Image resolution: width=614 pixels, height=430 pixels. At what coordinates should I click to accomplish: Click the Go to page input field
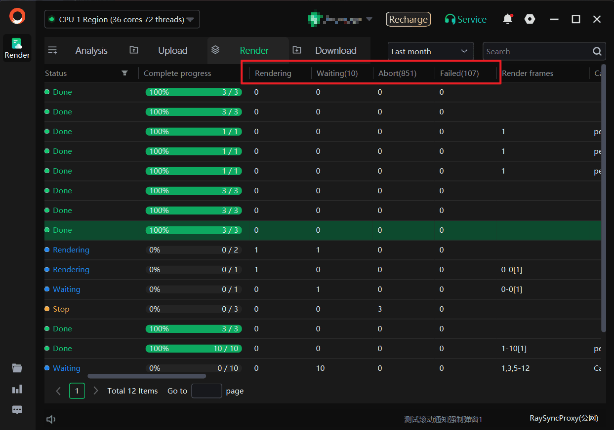[206, 391]
